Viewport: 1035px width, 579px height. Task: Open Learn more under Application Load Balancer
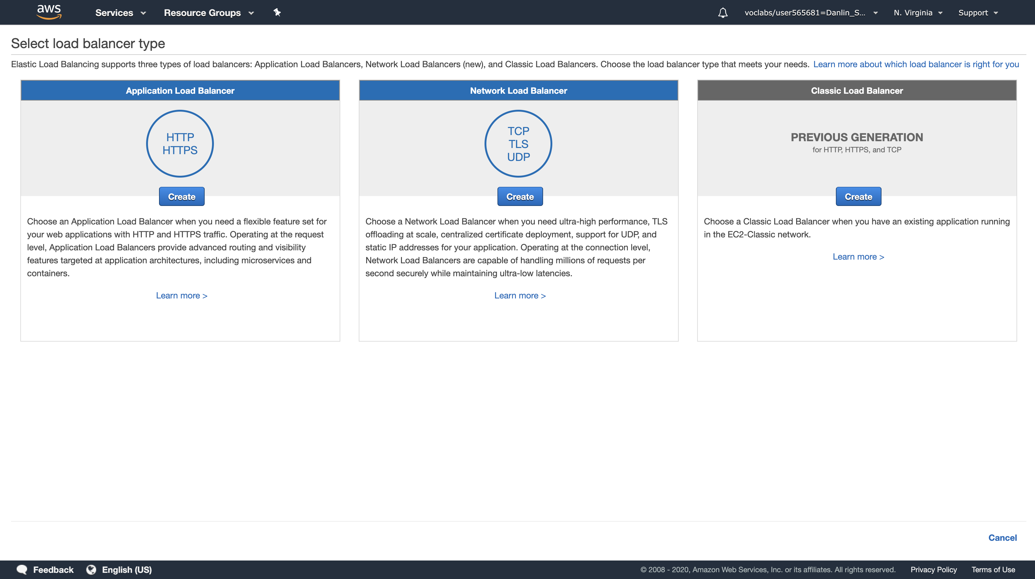[182, 295]
